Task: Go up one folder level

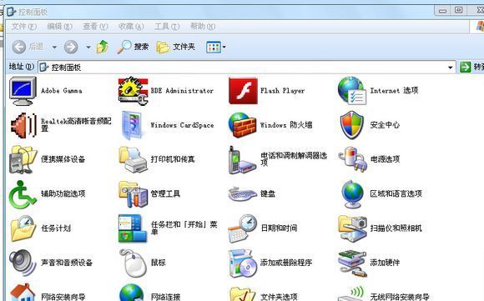Action: [103, 47]
